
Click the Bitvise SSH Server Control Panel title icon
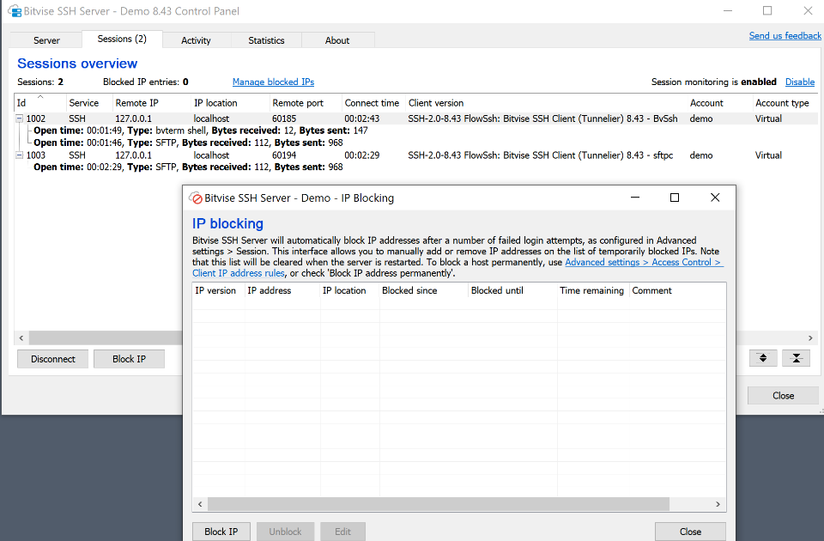click(15, 11)
